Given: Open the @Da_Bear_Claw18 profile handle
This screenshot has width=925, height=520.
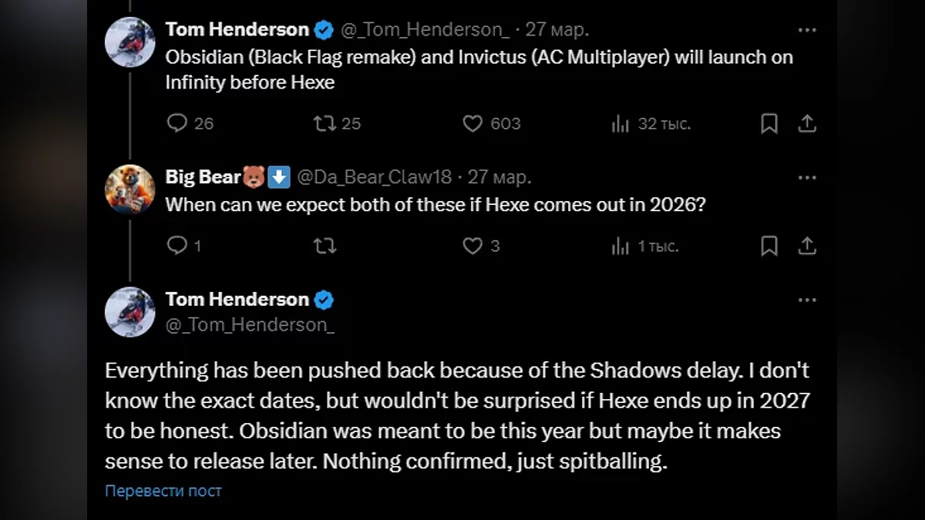Looking at the screenshot, I should coord(374,177).
